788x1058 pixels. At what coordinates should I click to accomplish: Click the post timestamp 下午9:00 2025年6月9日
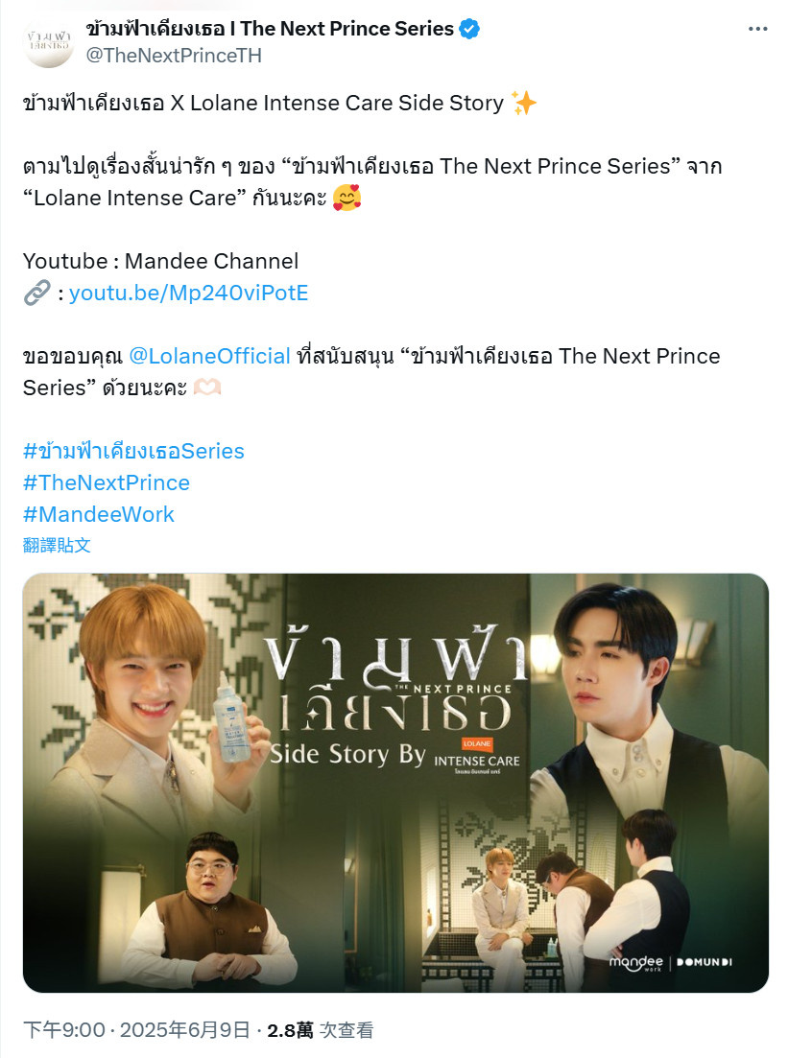[136, 1029]
